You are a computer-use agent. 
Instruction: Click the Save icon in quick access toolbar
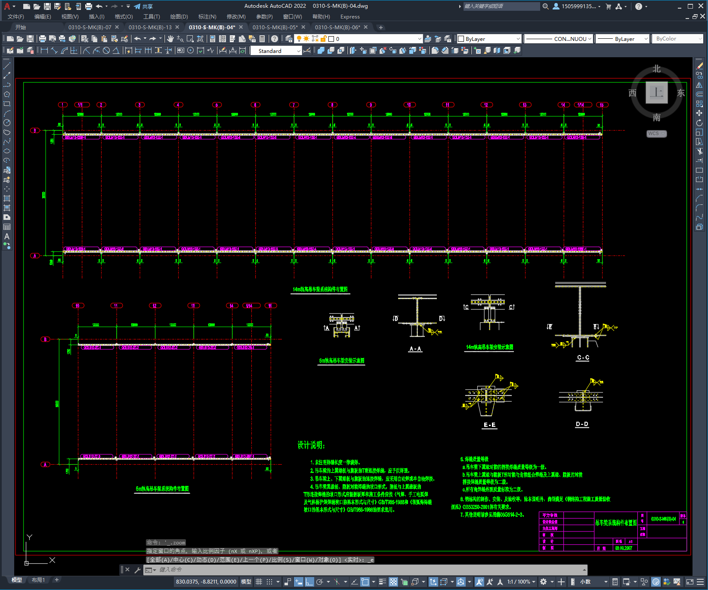tap(47, 6)
